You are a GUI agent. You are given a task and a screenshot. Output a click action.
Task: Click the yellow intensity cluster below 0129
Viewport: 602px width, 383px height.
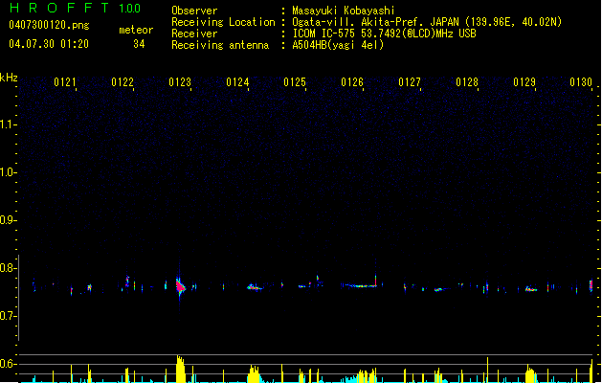coord(530,374)
